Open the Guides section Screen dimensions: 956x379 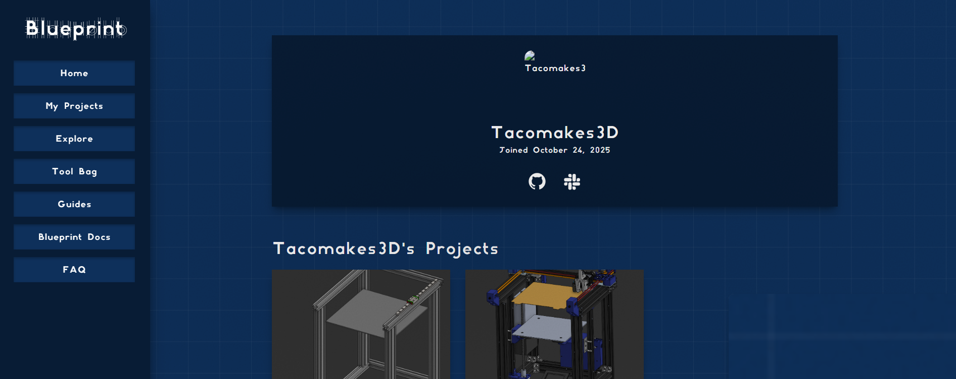(x=74, y=204)
